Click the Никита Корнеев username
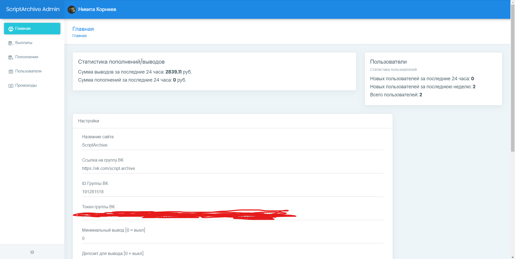Viewport: 515px width, 259px height. [97, 9]
